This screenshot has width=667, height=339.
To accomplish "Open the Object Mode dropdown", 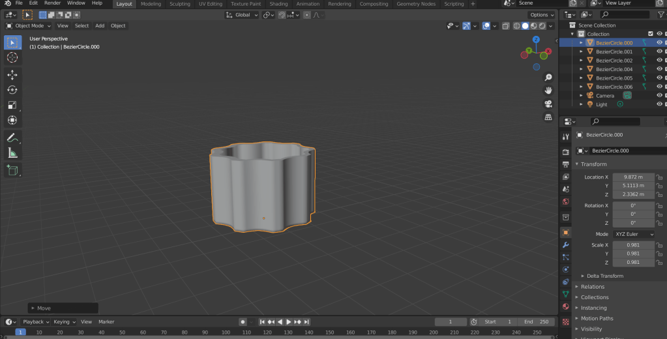I will click(29, 26).
